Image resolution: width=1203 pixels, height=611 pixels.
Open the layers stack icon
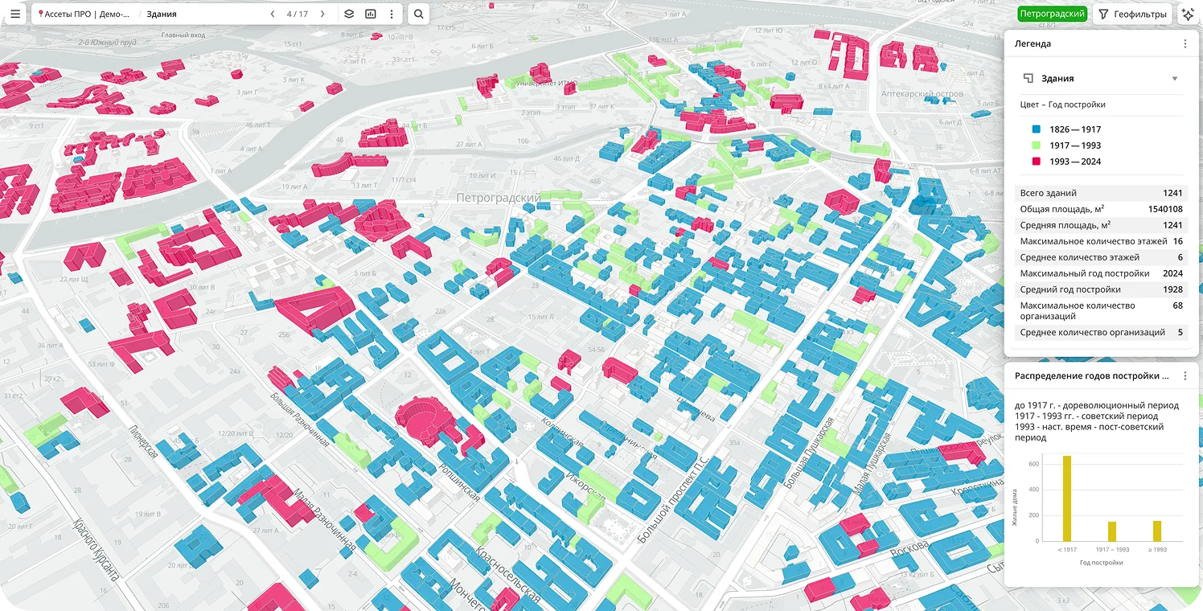click(x=349, y=14)
